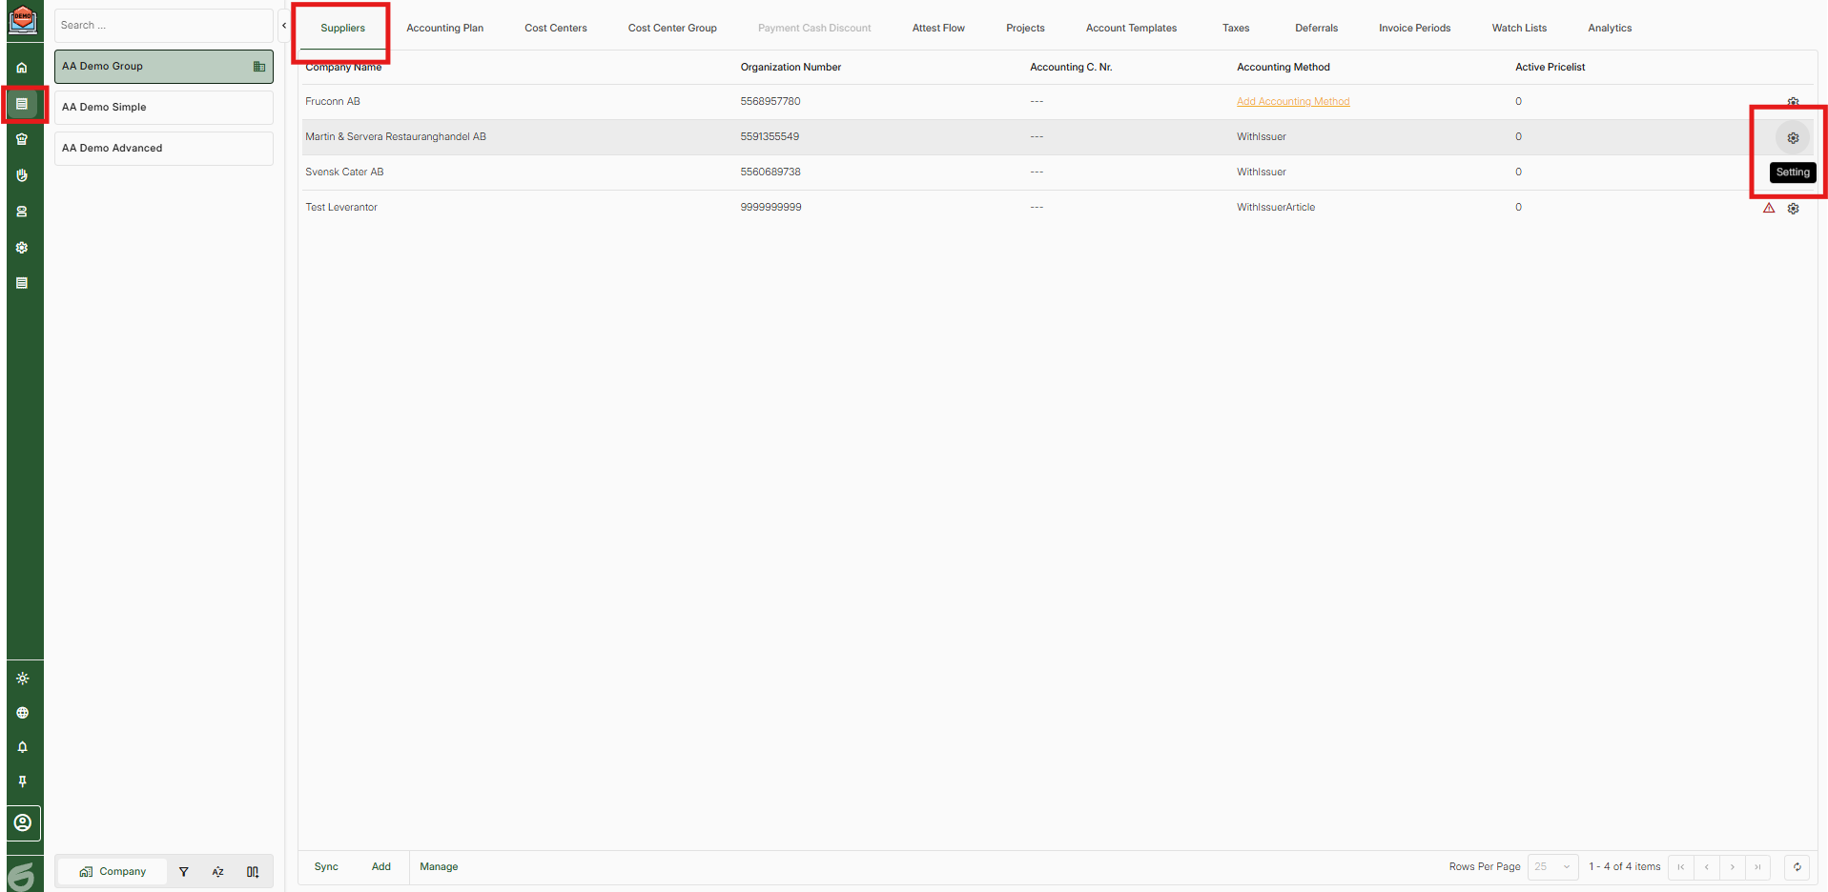Open the language globe icon
1828x892 pixels.
(23, 713)
